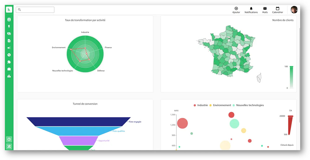Select the light blue Piste qualifiée funnel stage
This screenshot has height=160, width=310.
(78, 131)
